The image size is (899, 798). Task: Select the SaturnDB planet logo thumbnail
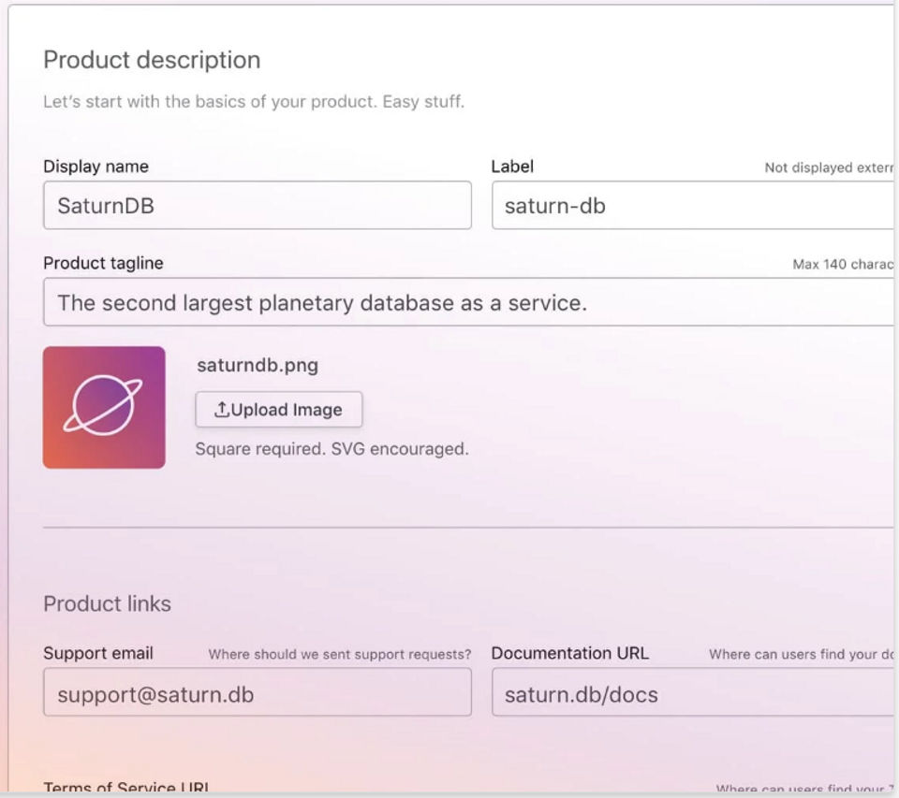[x=104, y=407]
